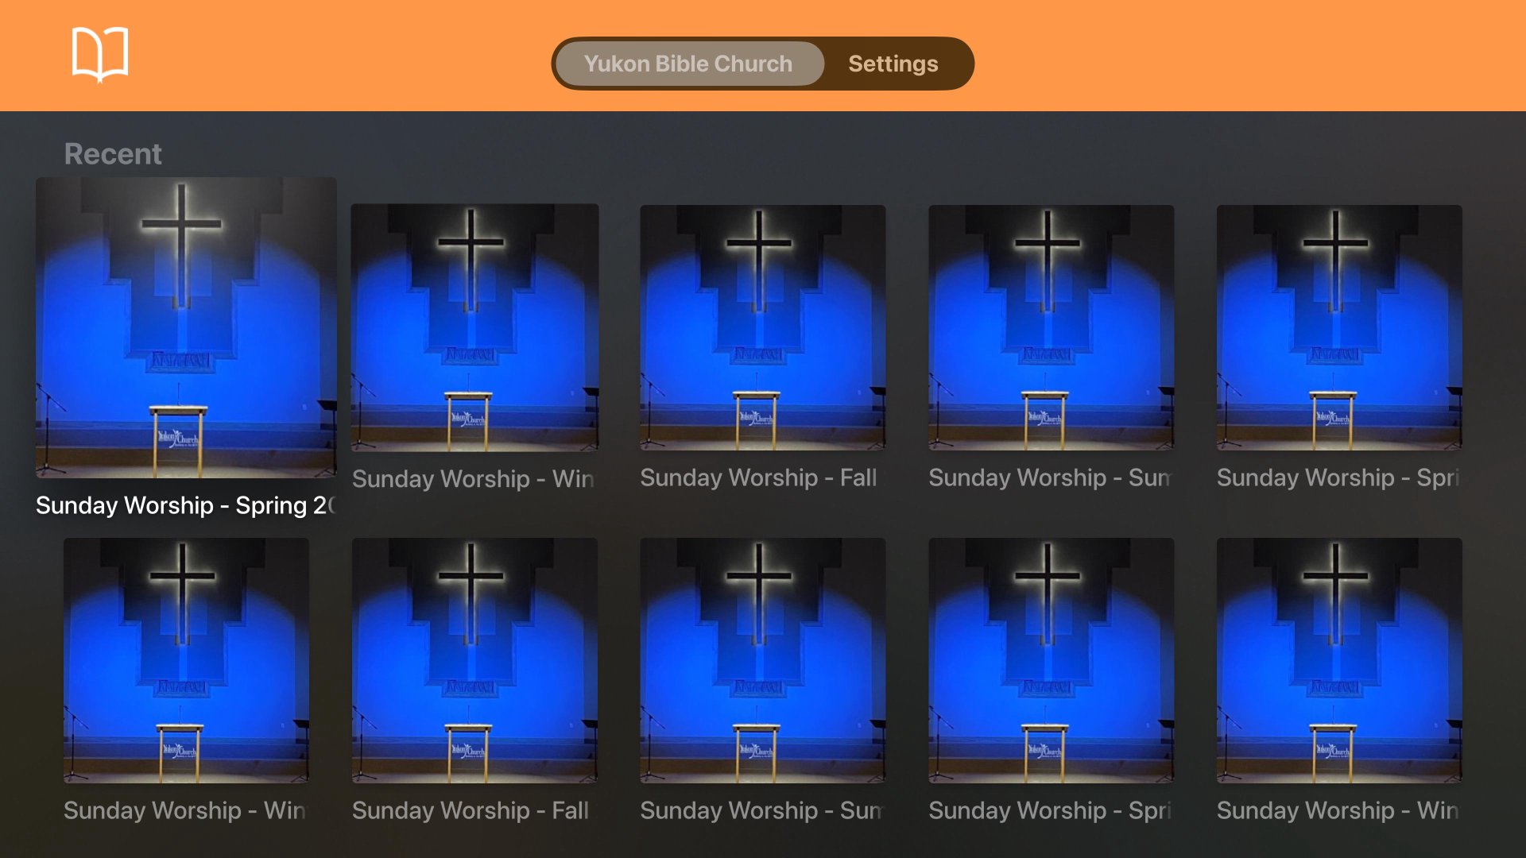The width and height of the screenshot is (1526, 858).
Task: Click first-row Sunday Worship - Sum label
Action: [1050, 477]
